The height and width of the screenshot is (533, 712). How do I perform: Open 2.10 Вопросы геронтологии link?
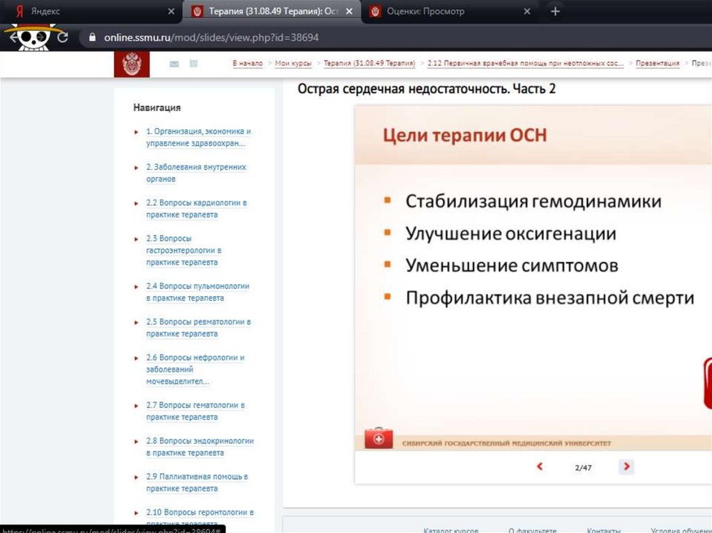200,518
